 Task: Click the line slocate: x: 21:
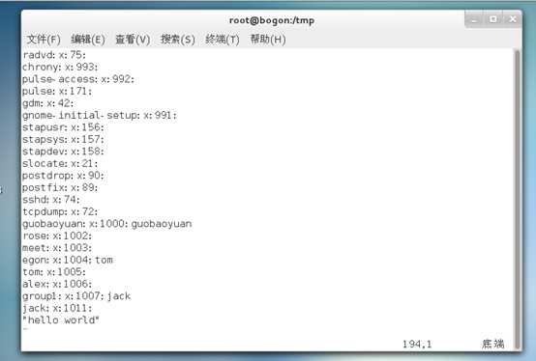(x=60, y=164)
